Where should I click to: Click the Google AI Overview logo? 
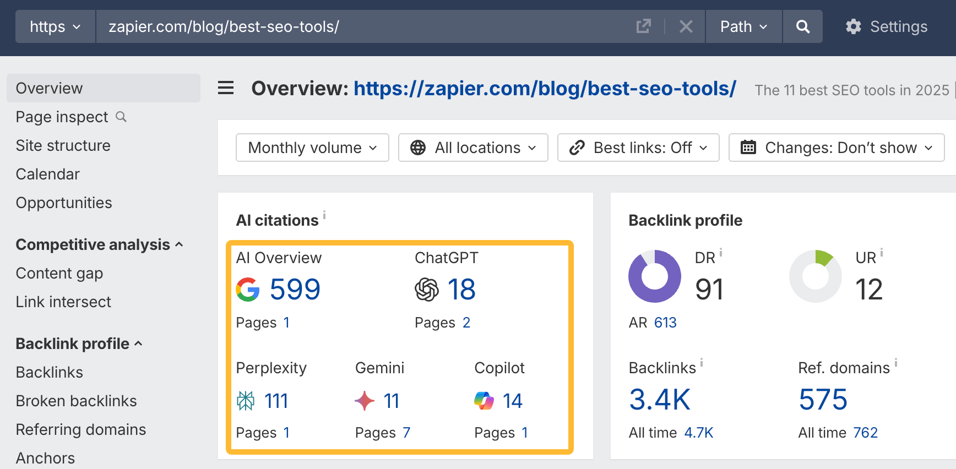(x=248, y=290)
